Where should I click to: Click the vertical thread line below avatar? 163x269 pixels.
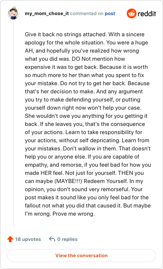(13, 124)
